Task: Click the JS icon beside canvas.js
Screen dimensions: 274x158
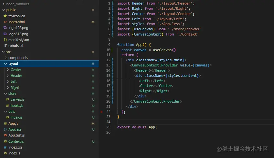Action: point(7,99)
